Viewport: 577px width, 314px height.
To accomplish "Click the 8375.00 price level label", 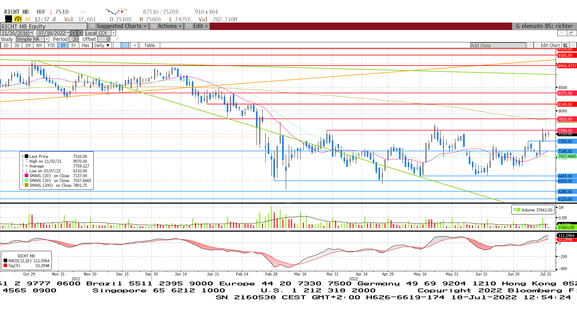I will pyautogui.click(x=566, y=93).
